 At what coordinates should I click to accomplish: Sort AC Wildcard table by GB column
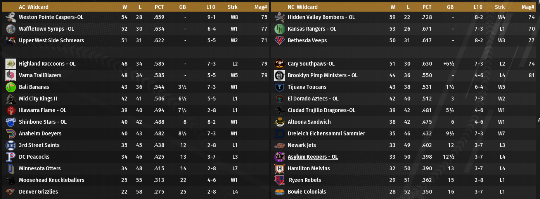pyautogui.click(x=182, y=7)
